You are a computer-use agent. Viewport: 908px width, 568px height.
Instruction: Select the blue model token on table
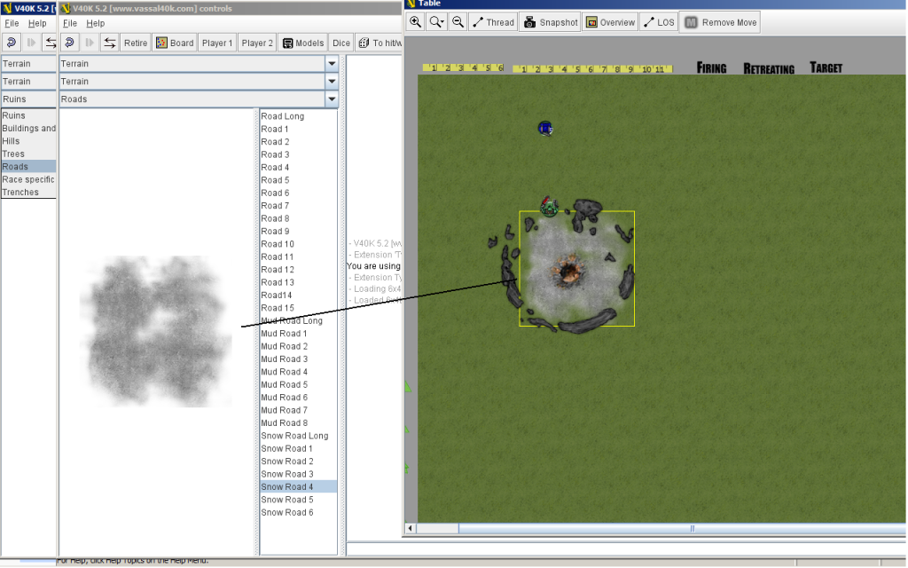point(545,129)
